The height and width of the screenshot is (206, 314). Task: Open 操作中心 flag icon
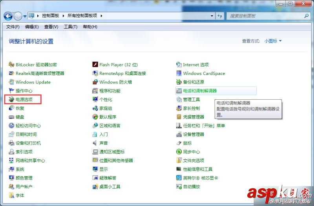[11, 91]
